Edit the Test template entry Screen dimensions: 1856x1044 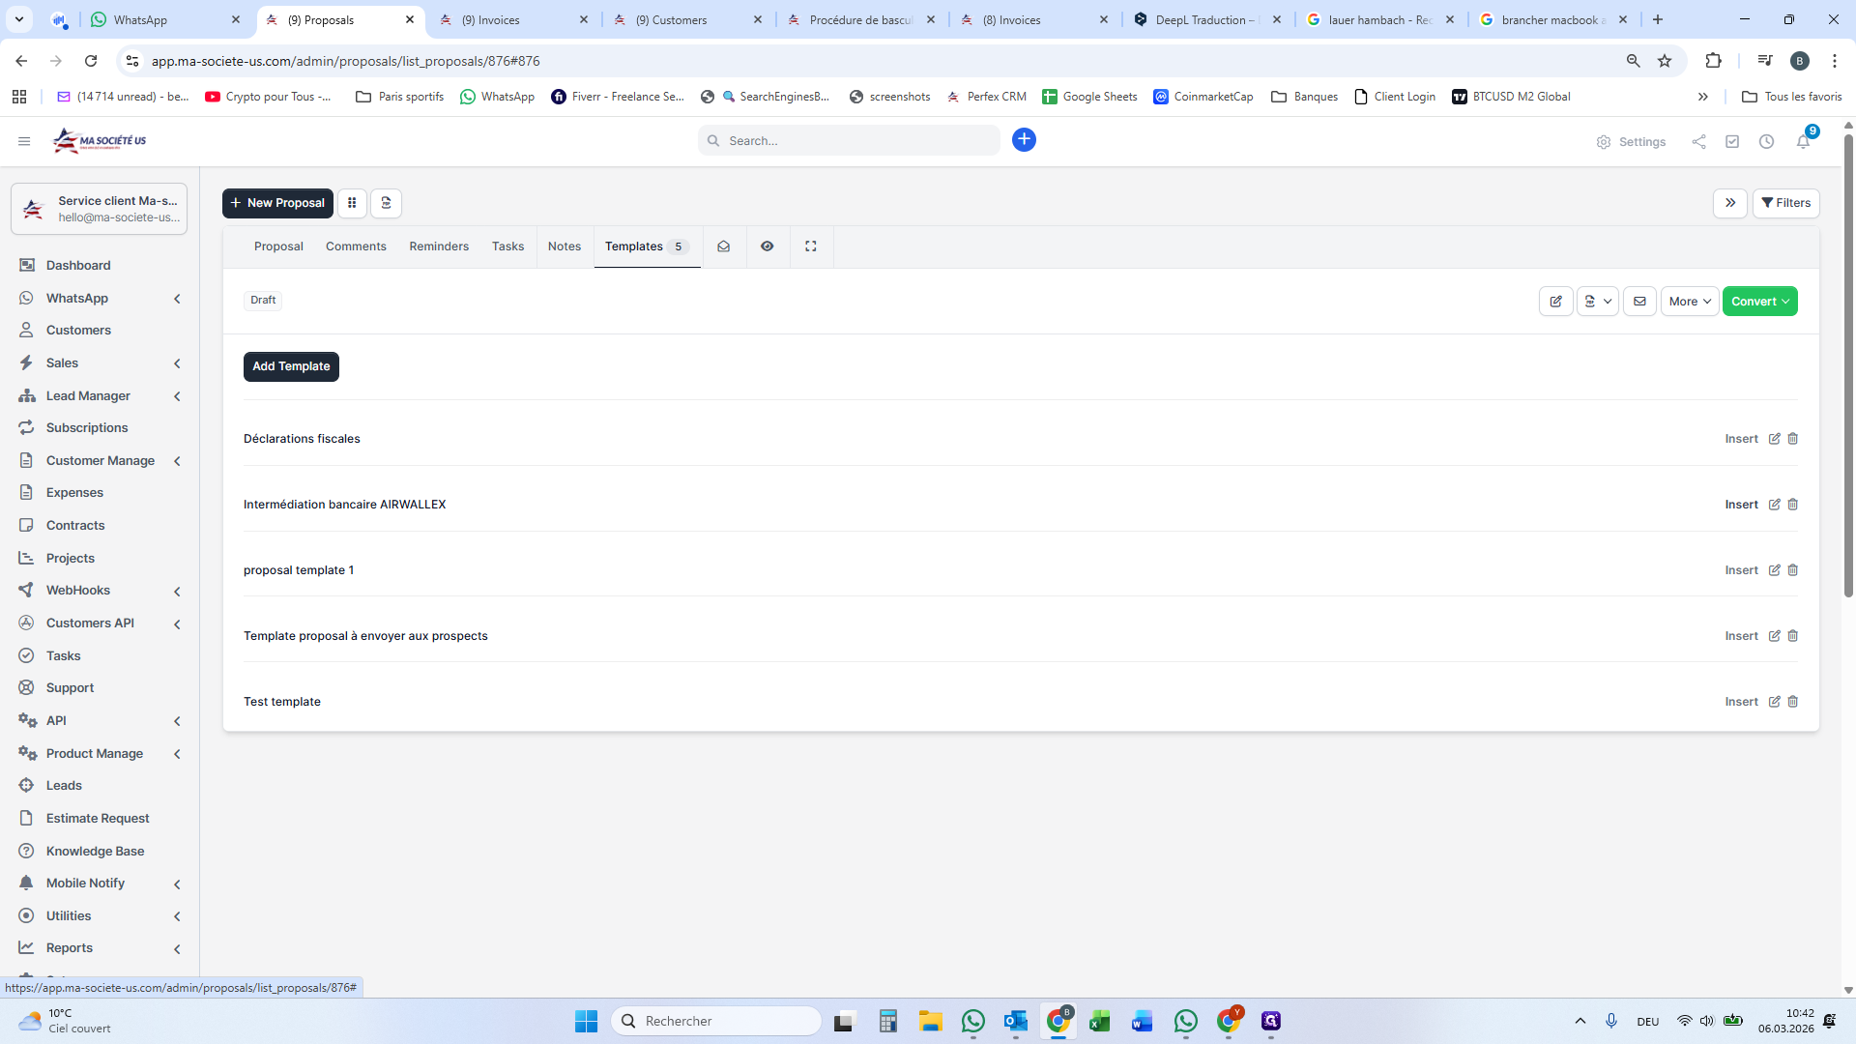click(1774, 702)
